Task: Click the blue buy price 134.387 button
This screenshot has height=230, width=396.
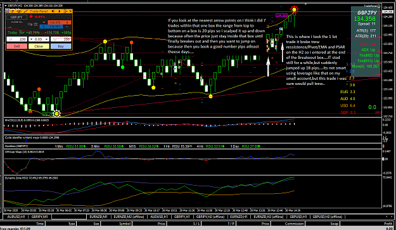Action: coord(51,27)
